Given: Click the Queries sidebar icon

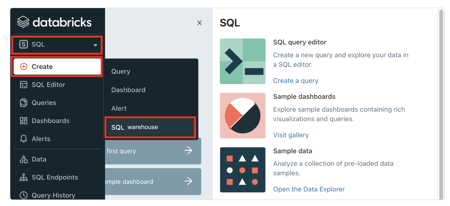Looking at the screenshot, I should point(24,103).
